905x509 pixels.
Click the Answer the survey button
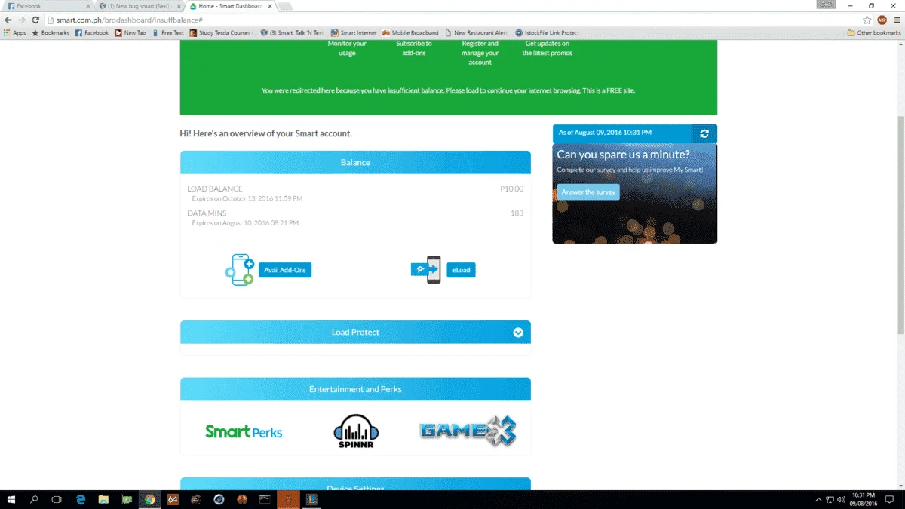point(588,192)
